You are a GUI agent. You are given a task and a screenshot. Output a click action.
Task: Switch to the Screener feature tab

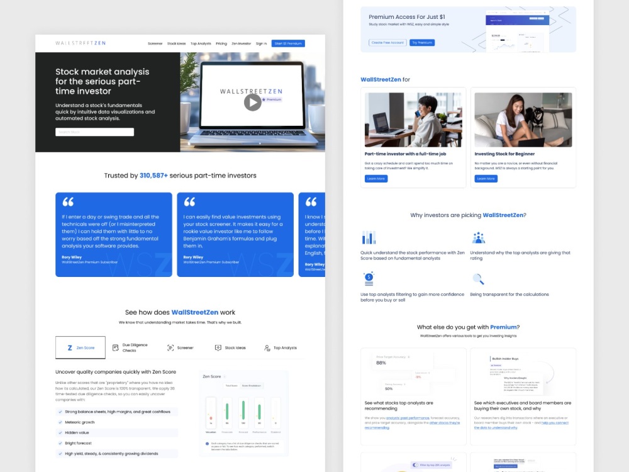[x=180, y=347]
